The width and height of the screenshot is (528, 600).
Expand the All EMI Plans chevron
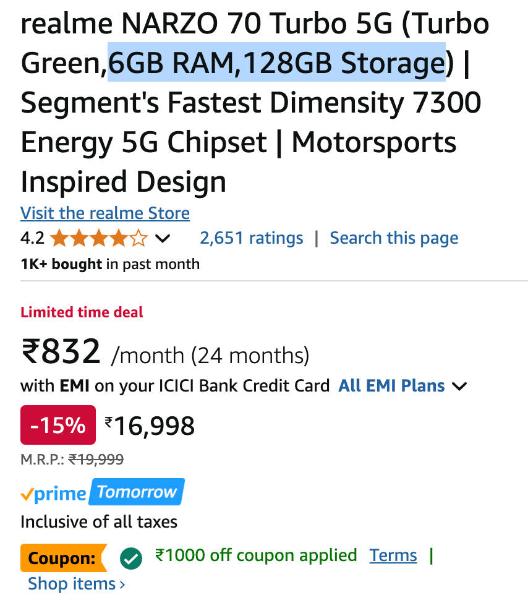coord(459,387)
